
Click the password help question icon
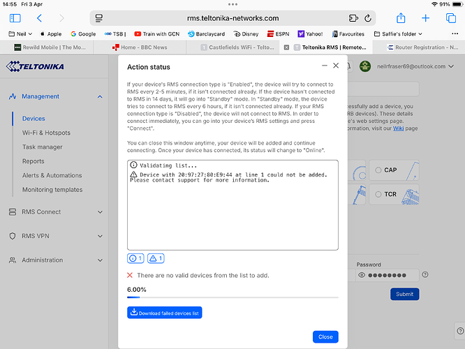tap(425, 274)
